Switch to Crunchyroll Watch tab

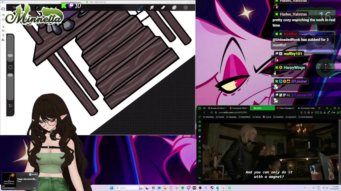click(x=239, y=108)
